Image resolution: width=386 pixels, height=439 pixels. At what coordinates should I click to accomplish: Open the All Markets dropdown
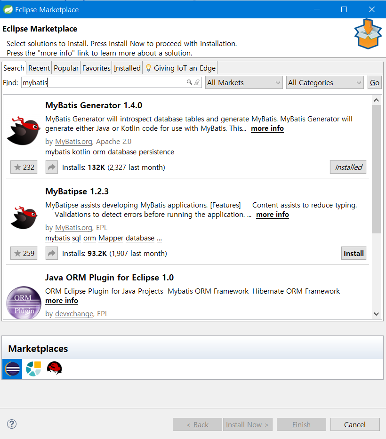coord(243,82)
